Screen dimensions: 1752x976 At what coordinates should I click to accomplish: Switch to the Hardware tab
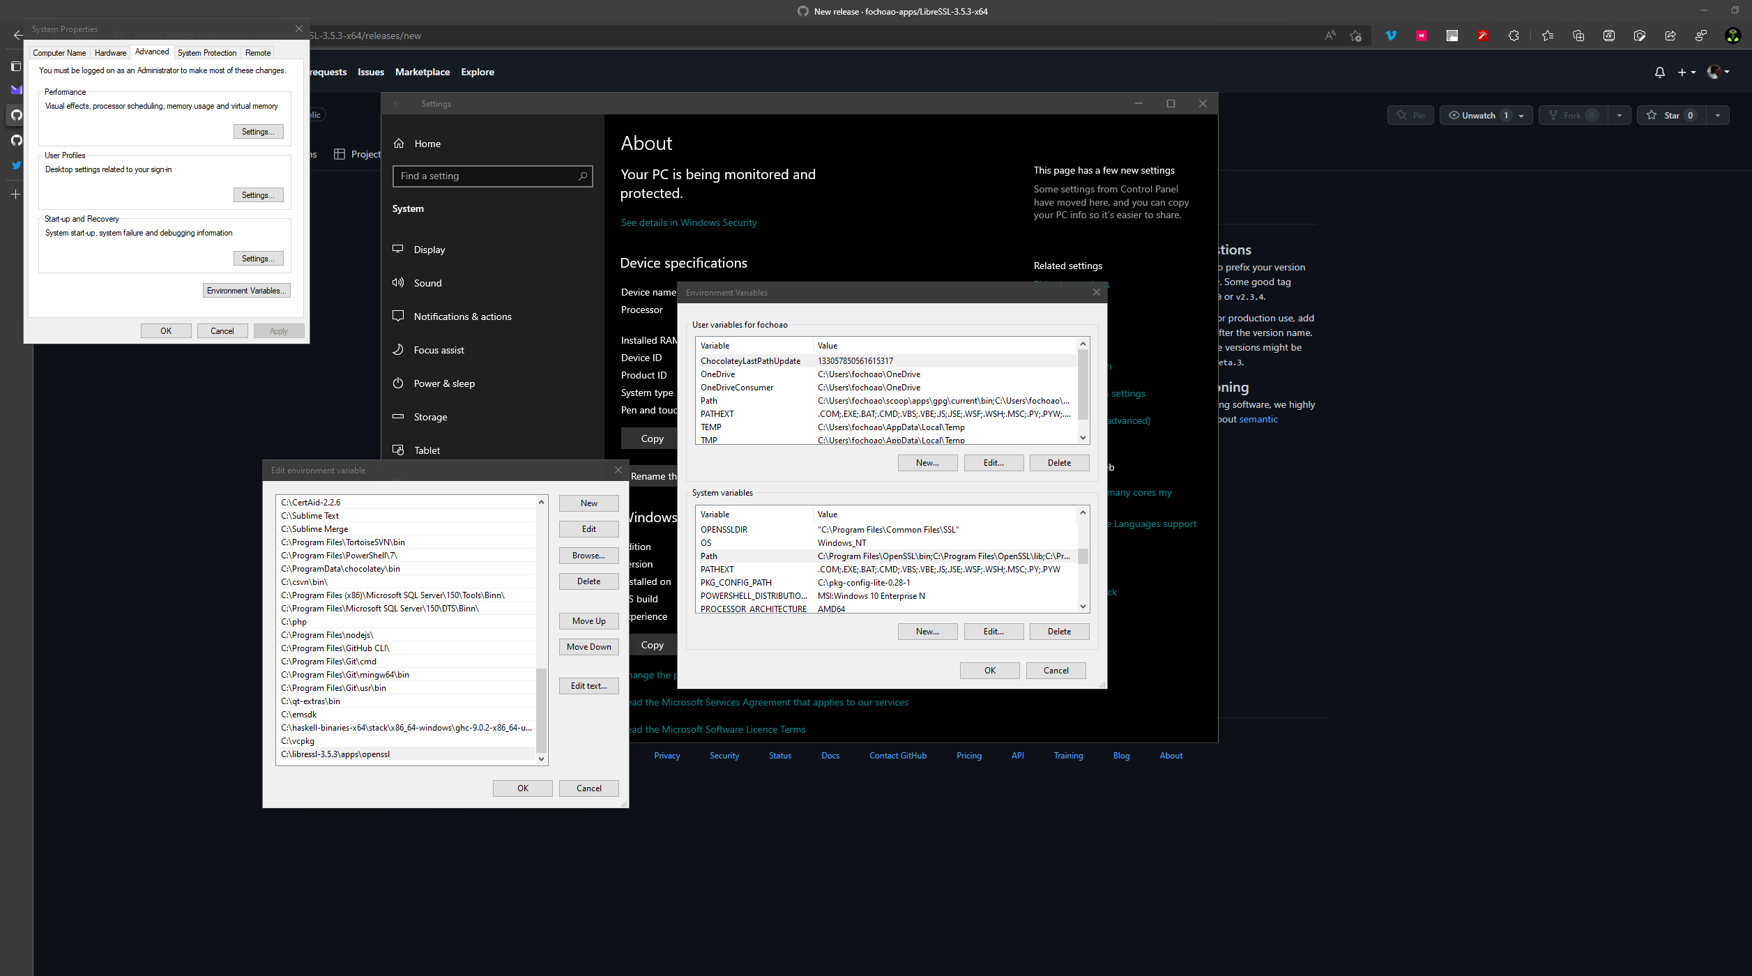tap(109, 52)
